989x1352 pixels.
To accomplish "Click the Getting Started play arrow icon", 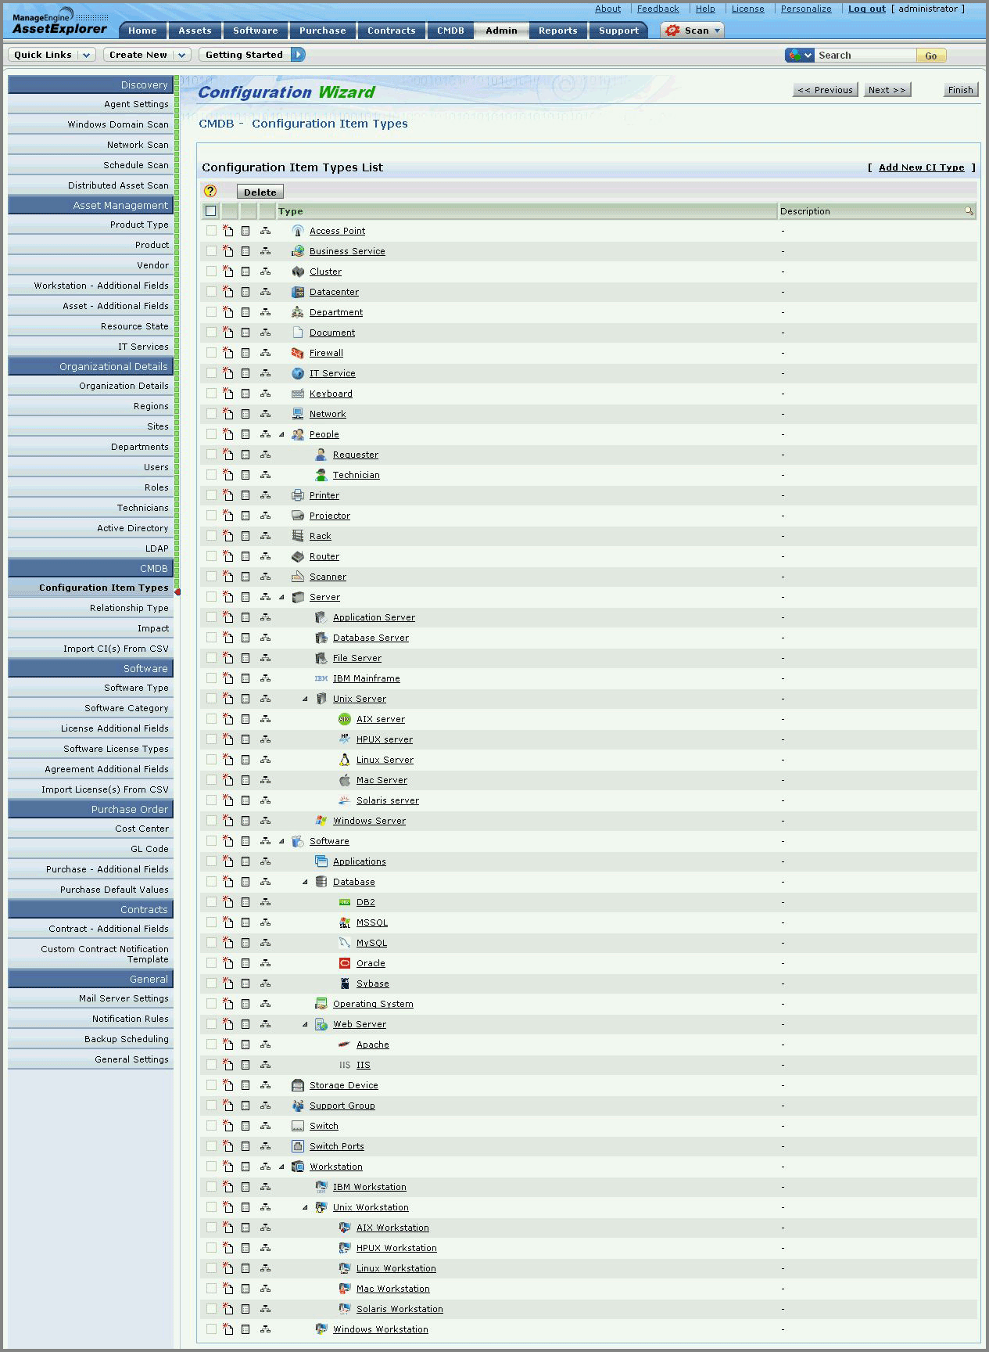I will pos(298,54).
